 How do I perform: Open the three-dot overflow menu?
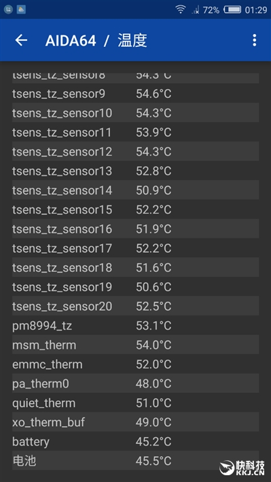coord(255,40)
